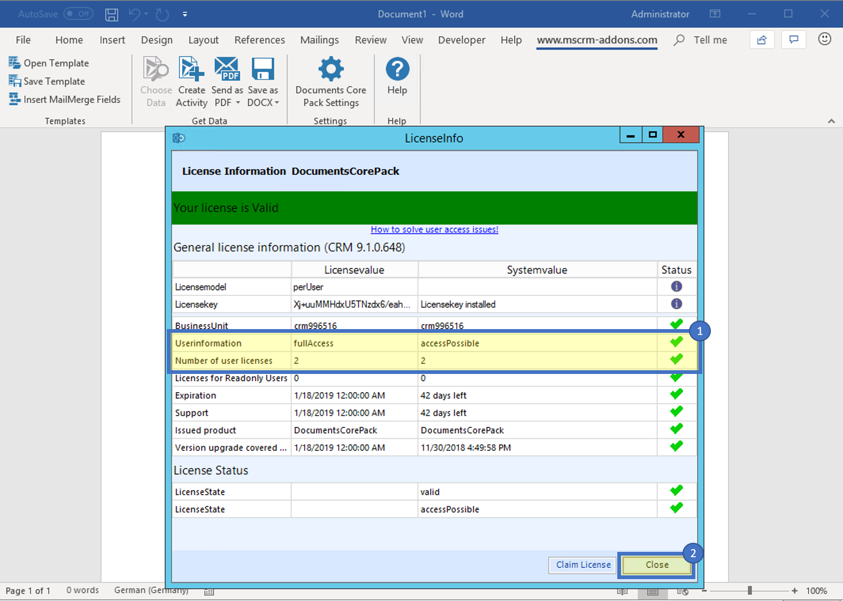Click the Systemvalue column header

(x=537, y=270)
